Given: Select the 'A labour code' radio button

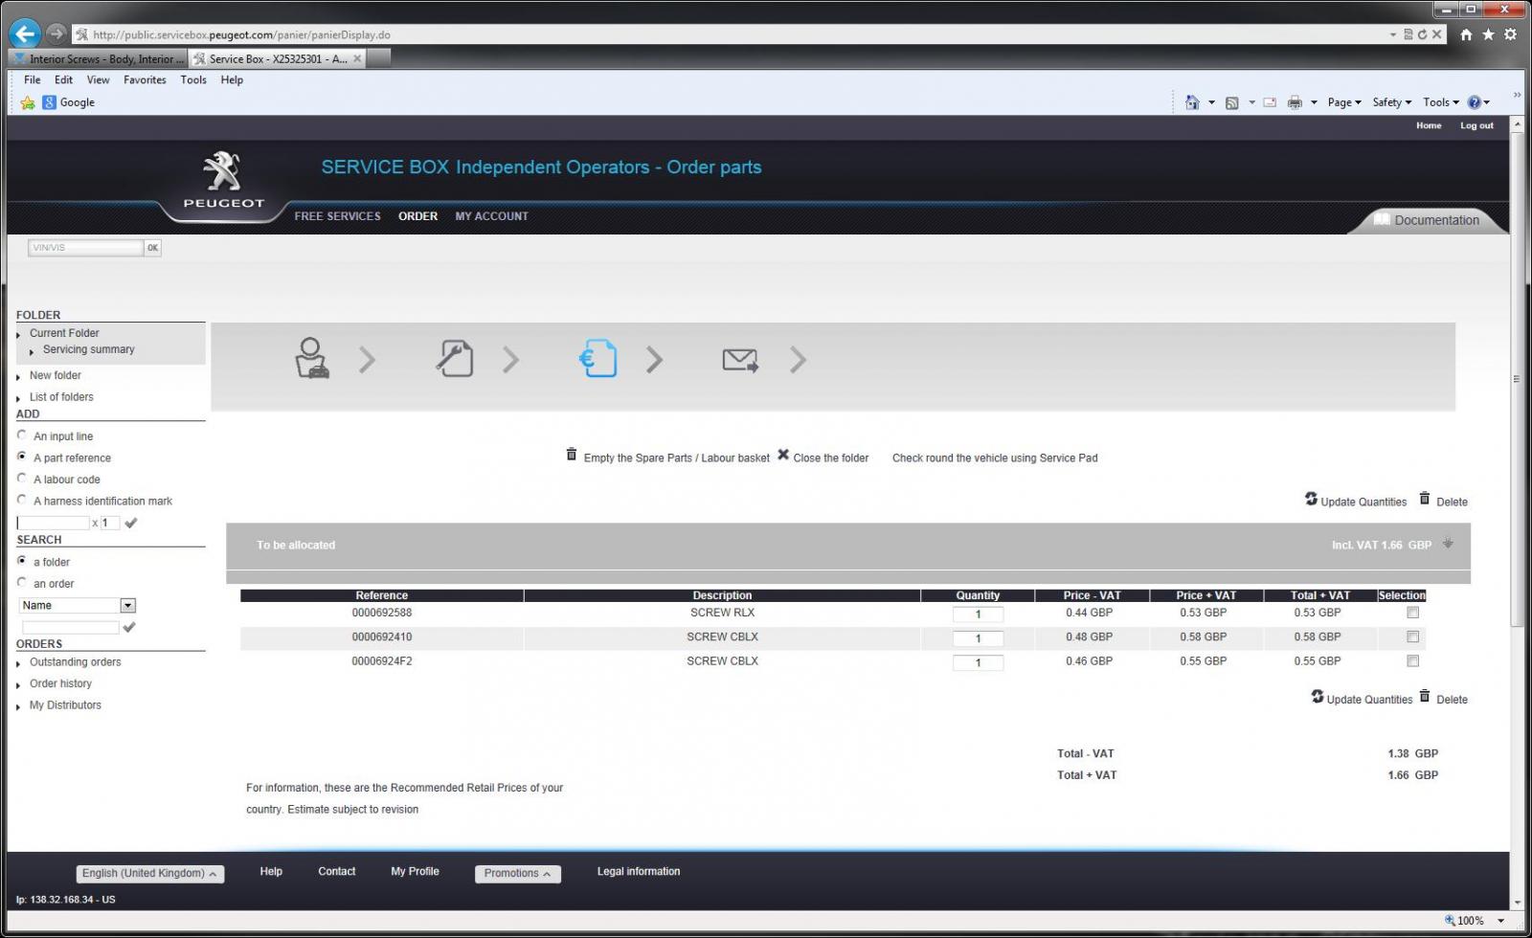Looking at the screenshot, I should click(x=22, y=478).
